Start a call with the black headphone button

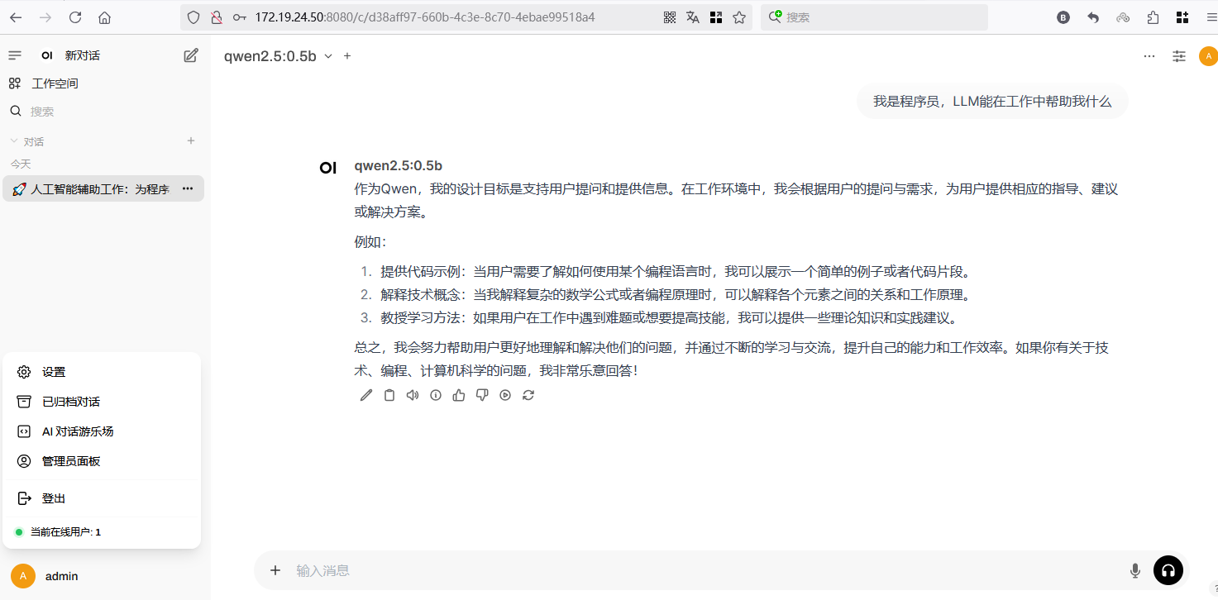(x=1168, y=570)
